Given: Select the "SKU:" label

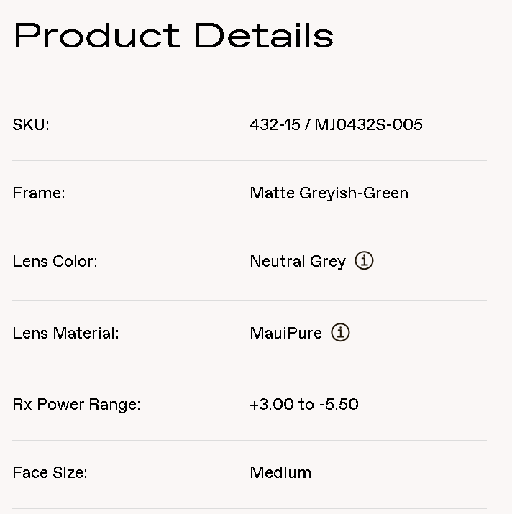Looking at the screenshot, I should click(31, 124).
